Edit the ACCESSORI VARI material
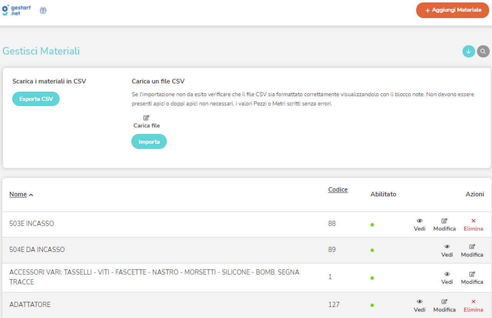The image size is (492, 318). tap(472, 278)
